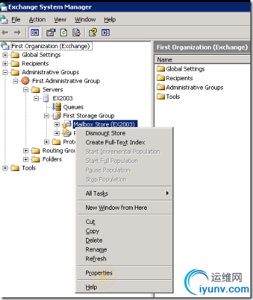This screenshot has height=300, width=253.
Task: Click the Mailbox Store icon in tree
Action: tap(67, 124)
